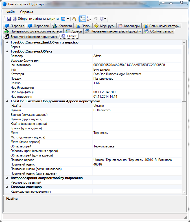The width and height of the screenshot is (190, 222).
Task: Click the scrollbar down arrow
Action: pos(184,192)
